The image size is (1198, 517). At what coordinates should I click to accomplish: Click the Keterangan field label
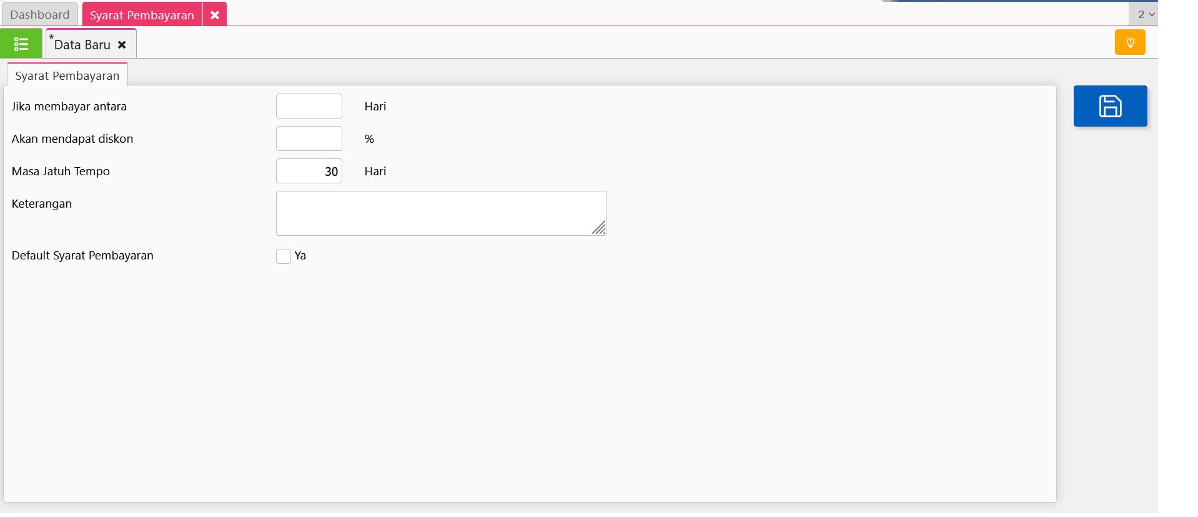click(42, 204)
